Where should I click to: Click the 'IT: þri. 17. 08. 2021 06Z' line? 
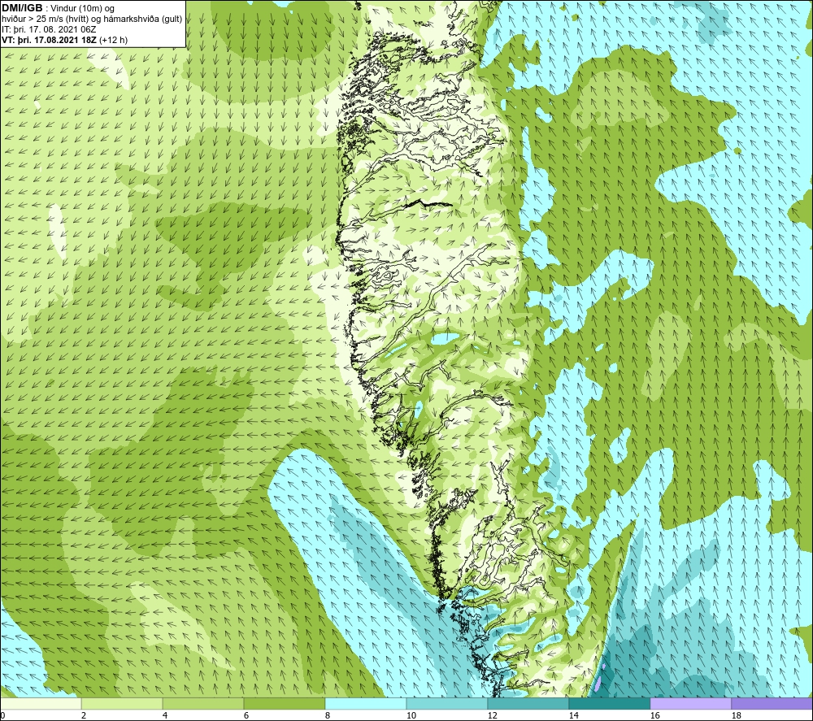(49, 29)
